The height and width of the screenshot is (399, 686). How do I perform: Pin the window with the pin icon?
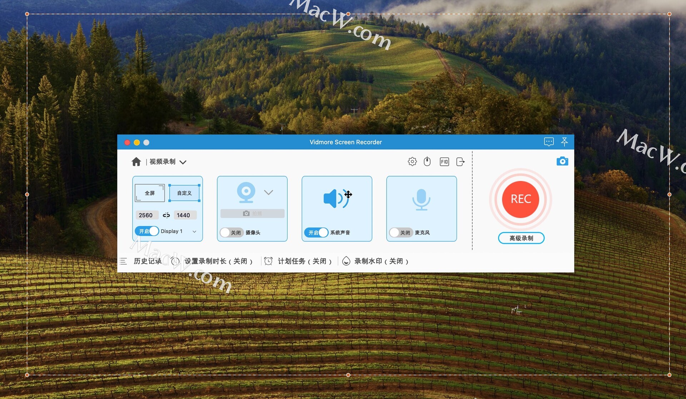[x=565, y=142]
